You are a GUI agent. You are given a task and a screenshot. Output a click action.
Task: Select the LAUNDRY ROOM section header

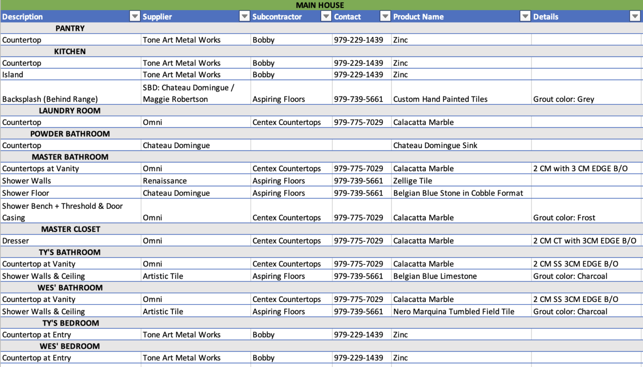tap(321, 110)
